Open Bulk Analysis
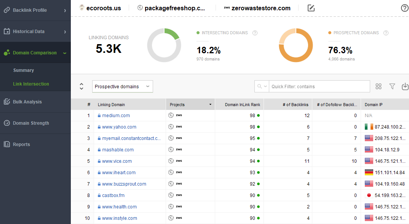 click(35, 102)
